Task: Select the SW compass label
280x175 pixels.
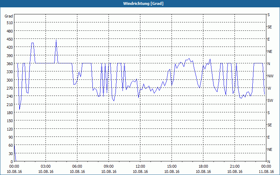Action: (270, 100)
